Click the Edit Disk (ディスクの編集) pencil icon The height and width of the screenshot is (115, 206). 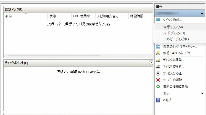[158, 60]
